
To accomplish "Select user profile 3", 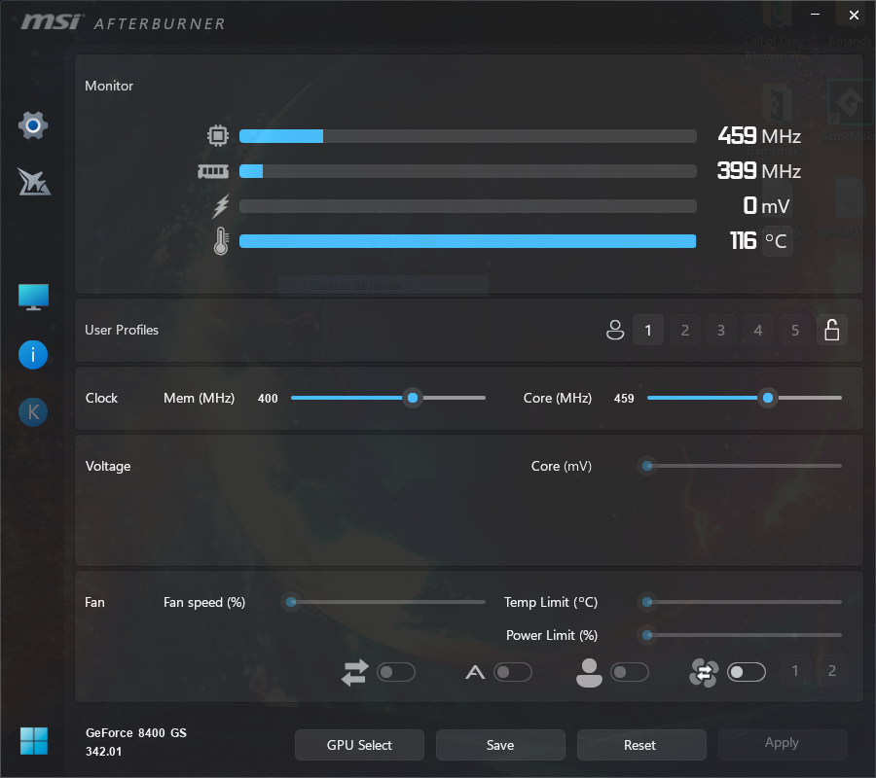I will tap(721, 330).
